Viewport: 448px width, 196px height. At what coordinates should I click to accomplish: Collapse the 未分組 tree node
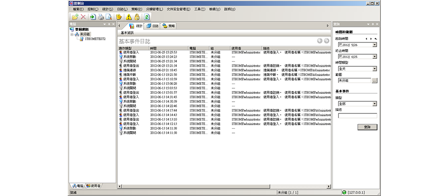[72, 34]
